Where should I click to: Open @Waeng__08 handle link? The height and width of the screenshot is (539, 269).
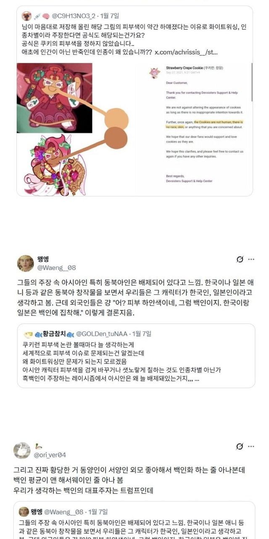pyautogui.click(x=58, y=267)
